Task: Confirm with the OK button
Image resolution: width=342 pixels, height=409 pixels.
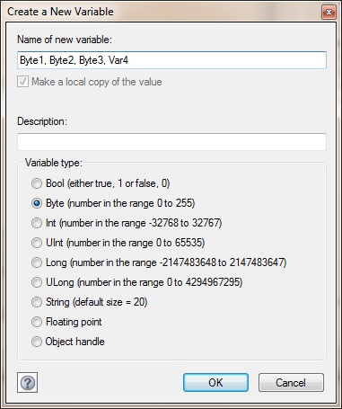Action: (x=215, y=383)
